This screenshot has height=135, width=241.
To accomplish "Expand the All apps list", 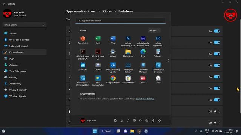I will coord(154,30).
